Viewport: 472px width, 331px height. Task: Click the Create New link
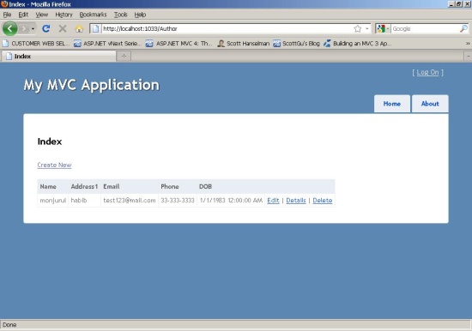click(x=54, y=165)
